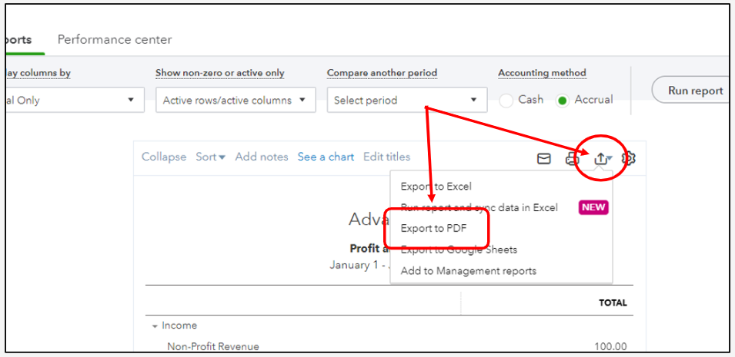This screenshot has height=357, width=735.
Task: Click See a chart link
Action: click(x=326, y=157)
